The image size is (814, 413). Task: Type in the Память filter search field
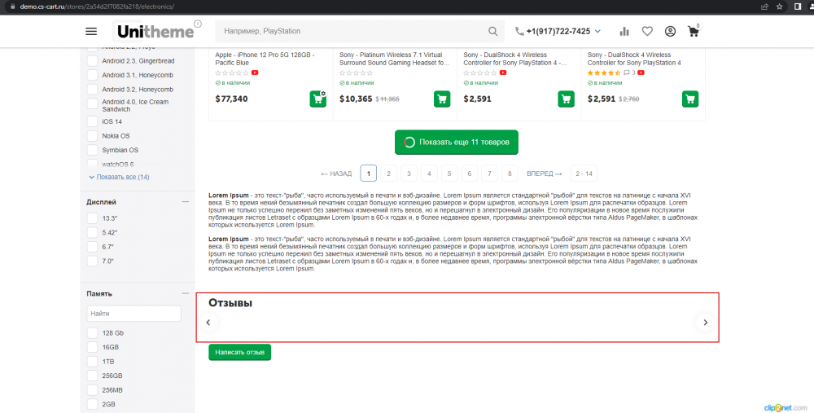coord(133,314)
